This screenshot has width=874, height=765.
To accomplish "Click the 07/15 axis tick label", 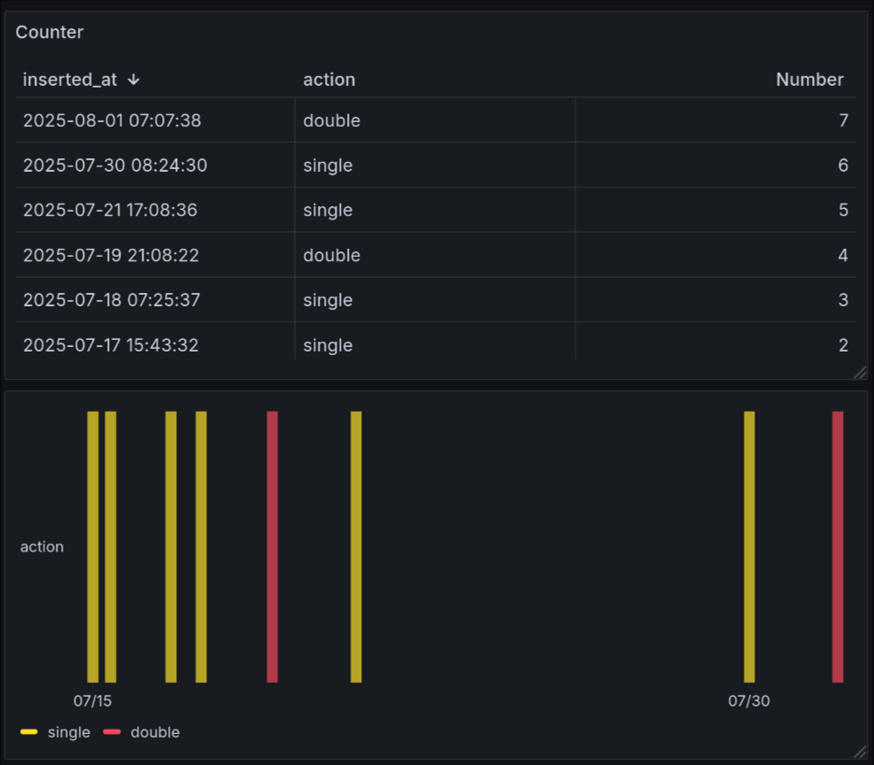I will pos(93,700).
